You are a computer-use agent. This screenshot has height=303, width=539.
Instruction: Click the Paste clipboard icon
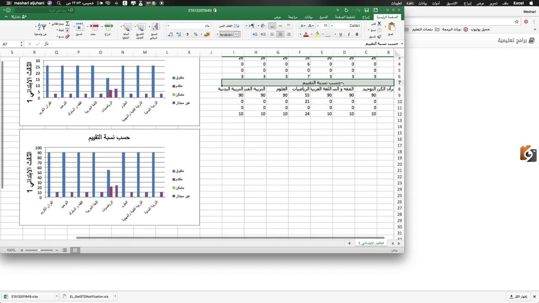click(x=391, y=27)
